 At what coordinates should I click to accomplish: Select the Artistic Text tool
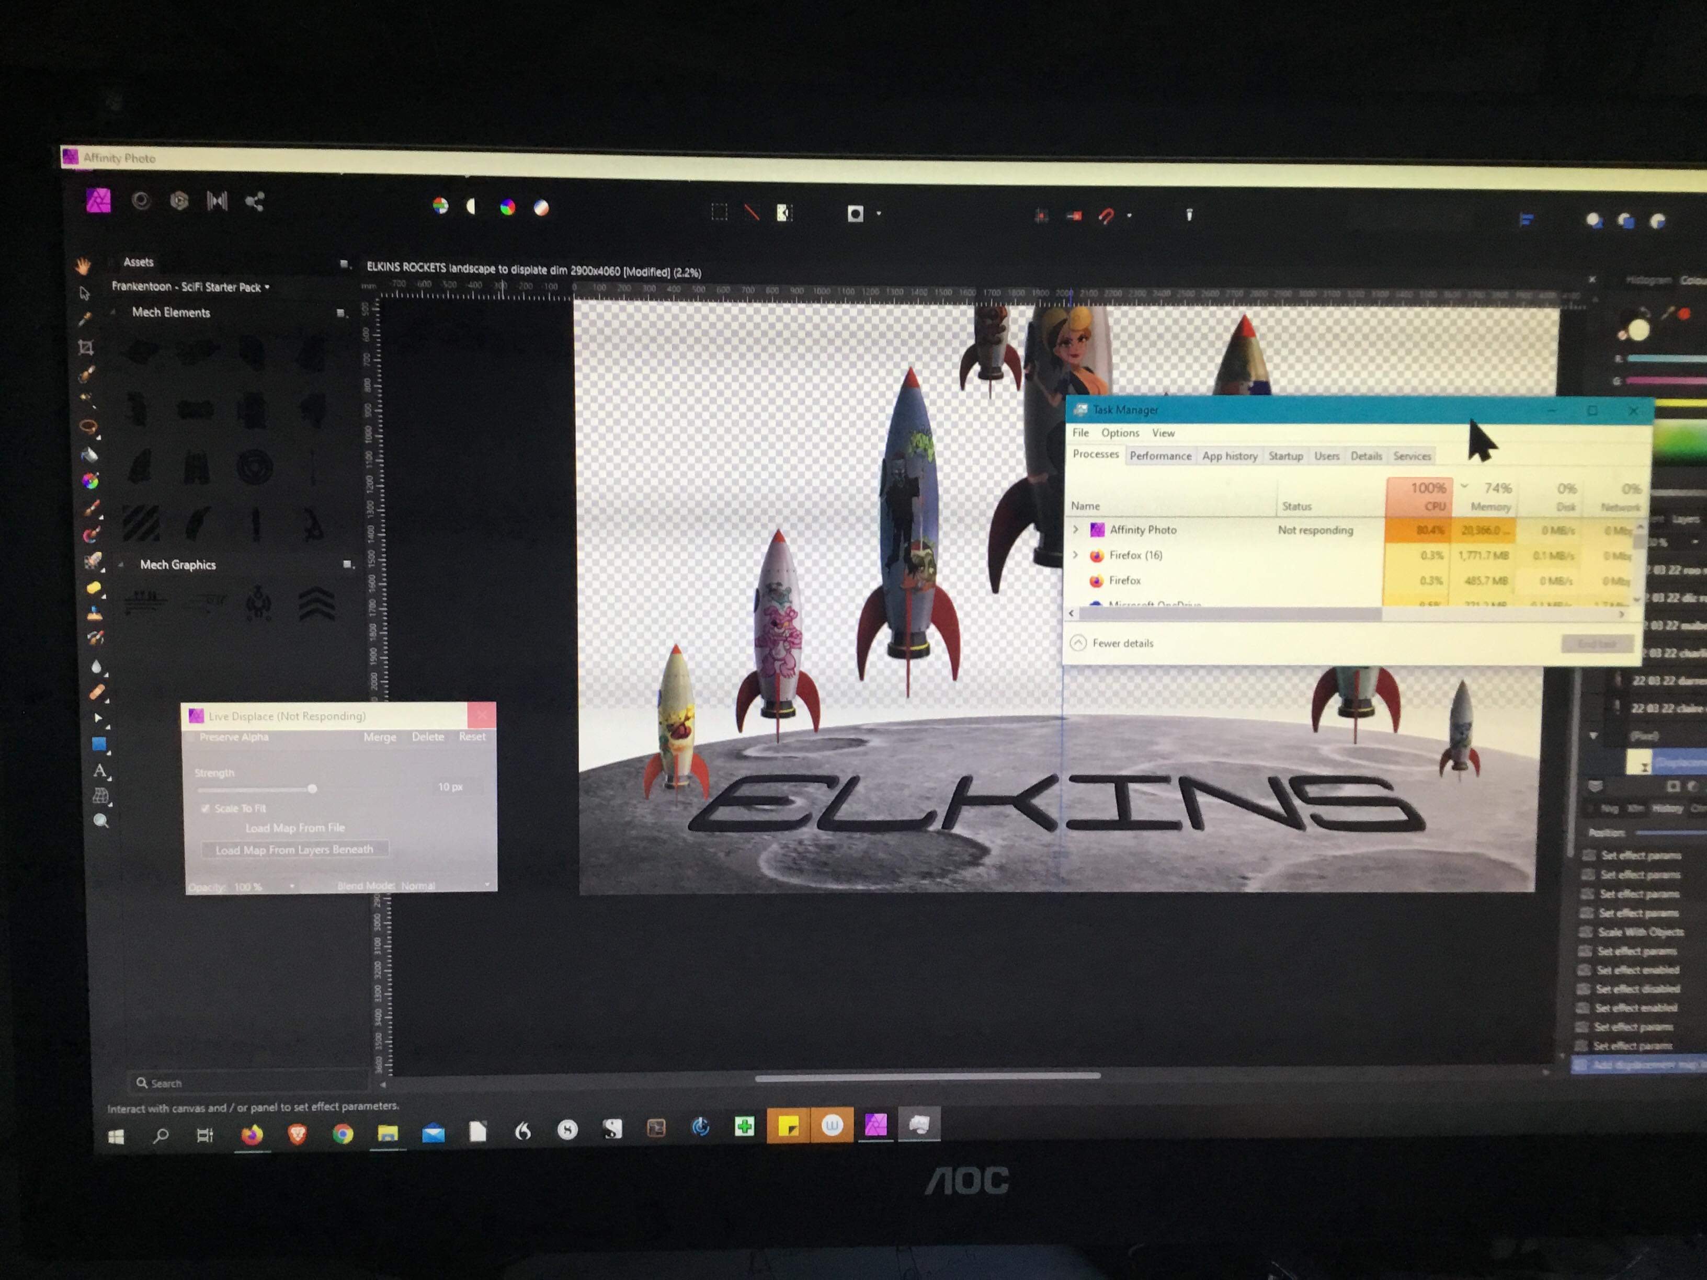click(99, 770)
